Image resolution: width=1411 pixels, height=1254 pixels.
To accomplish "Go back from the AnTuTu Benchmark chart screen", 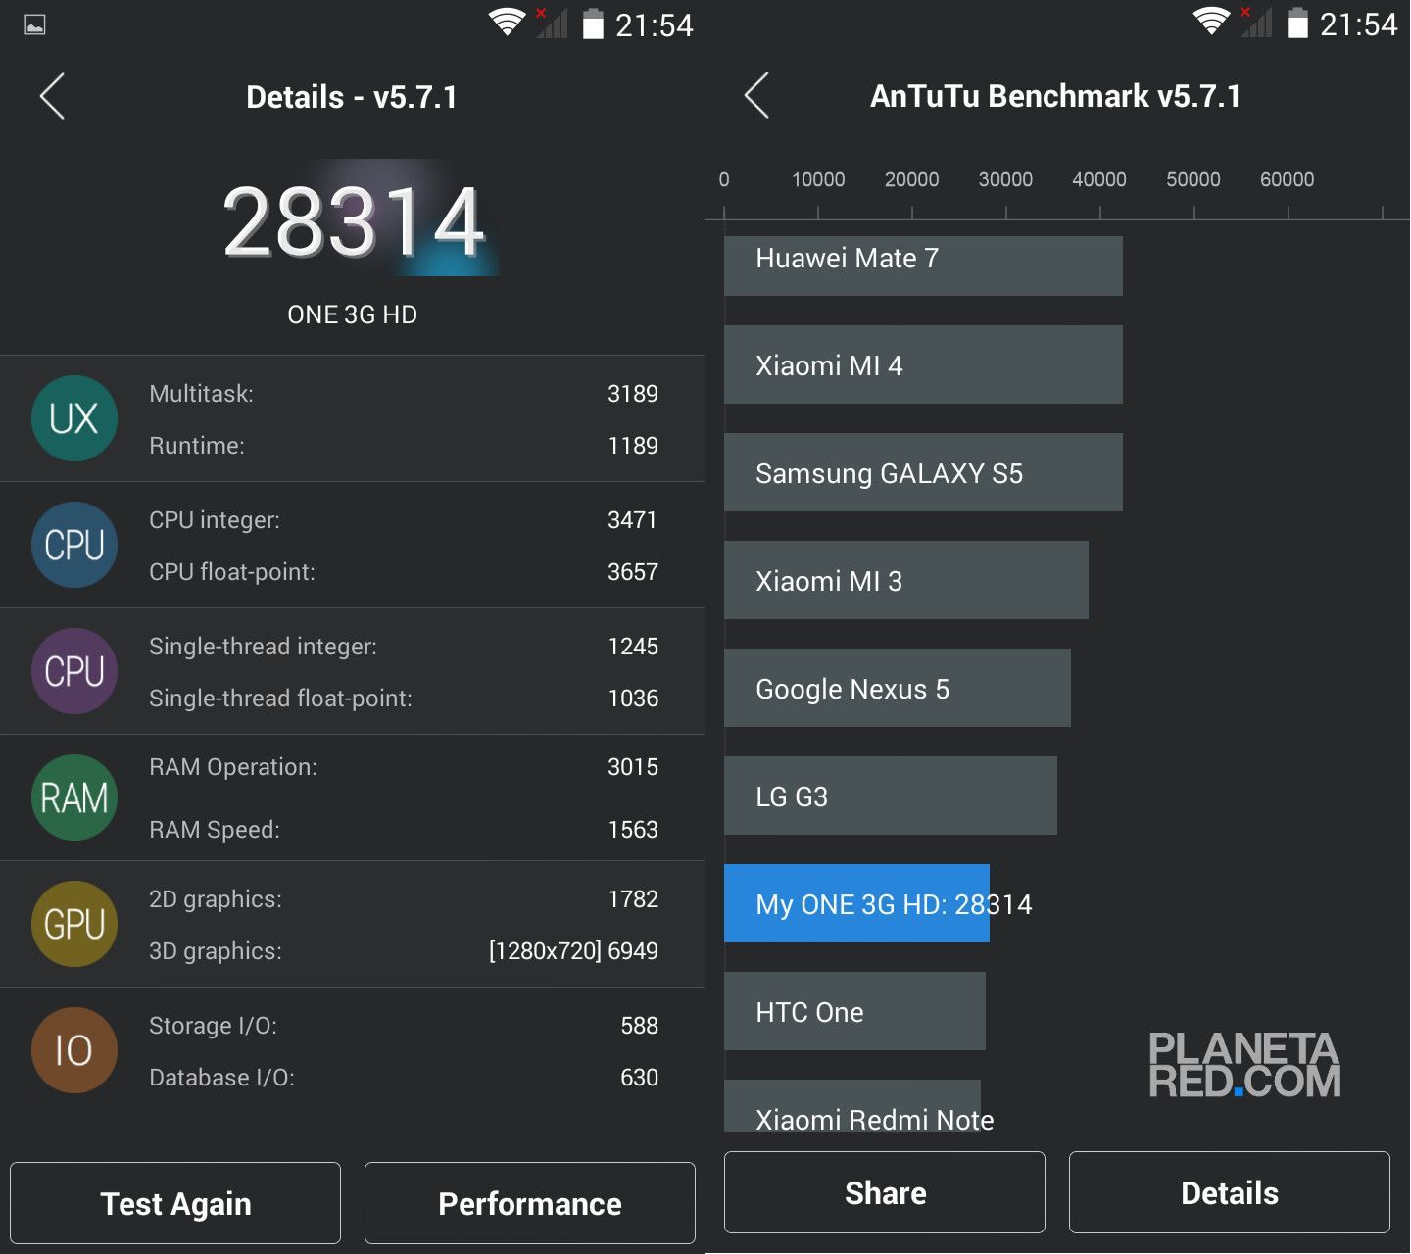I will click(x=756, y=96).
